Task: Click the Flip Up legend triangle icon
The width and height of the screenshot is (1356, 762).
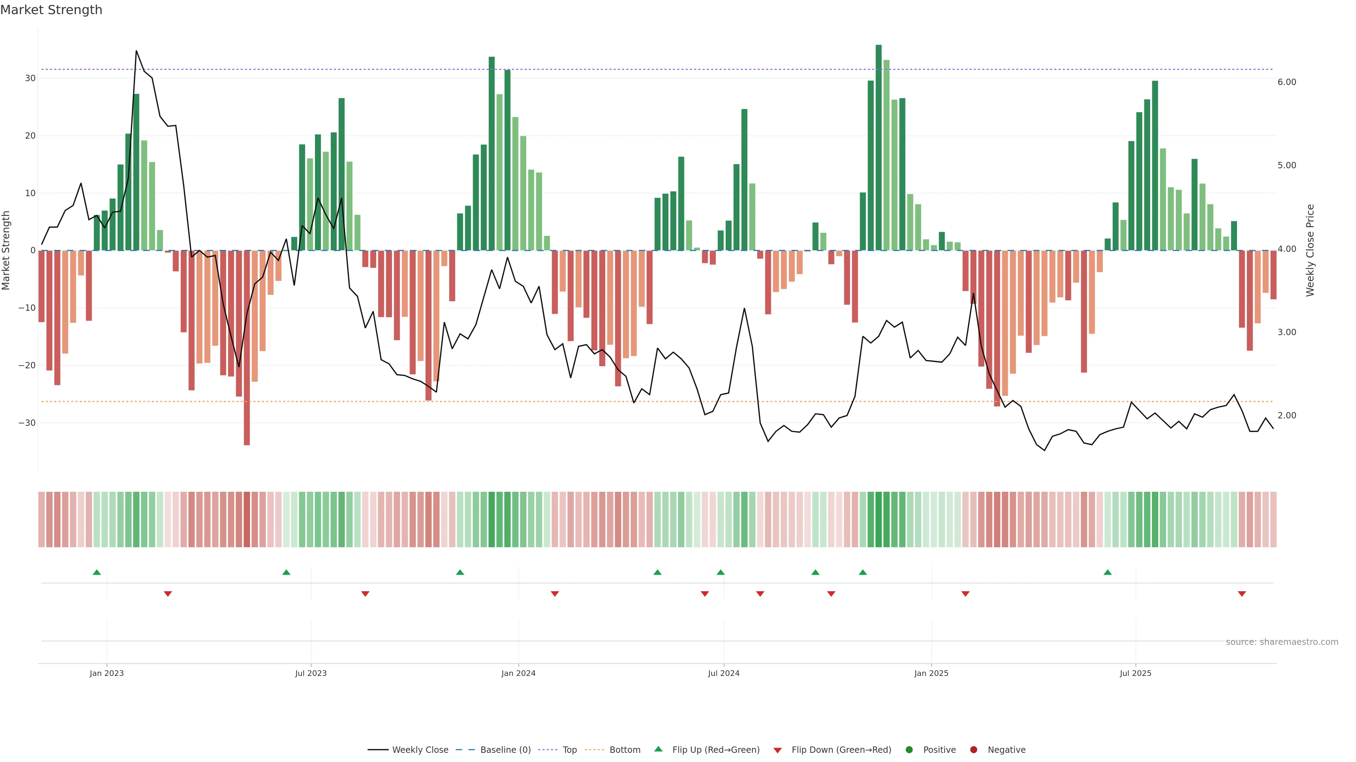Action: 658,749
